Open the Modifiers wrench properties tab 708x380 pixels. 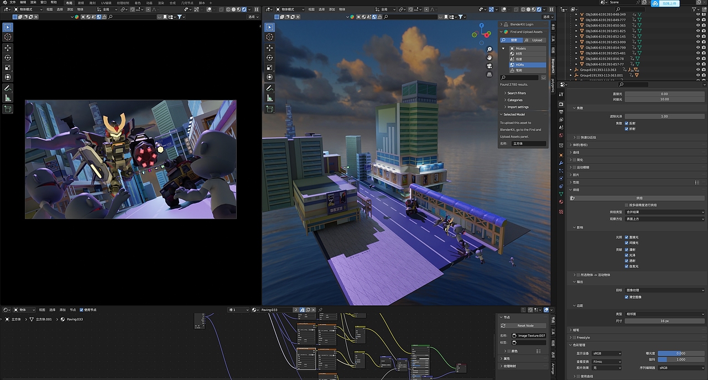[561, 163]
